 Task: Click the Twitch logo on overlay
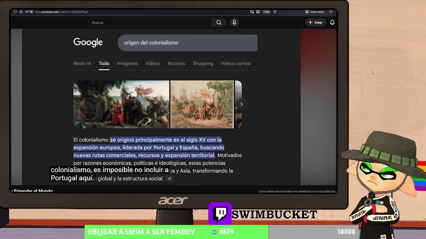tap(220, 213)
